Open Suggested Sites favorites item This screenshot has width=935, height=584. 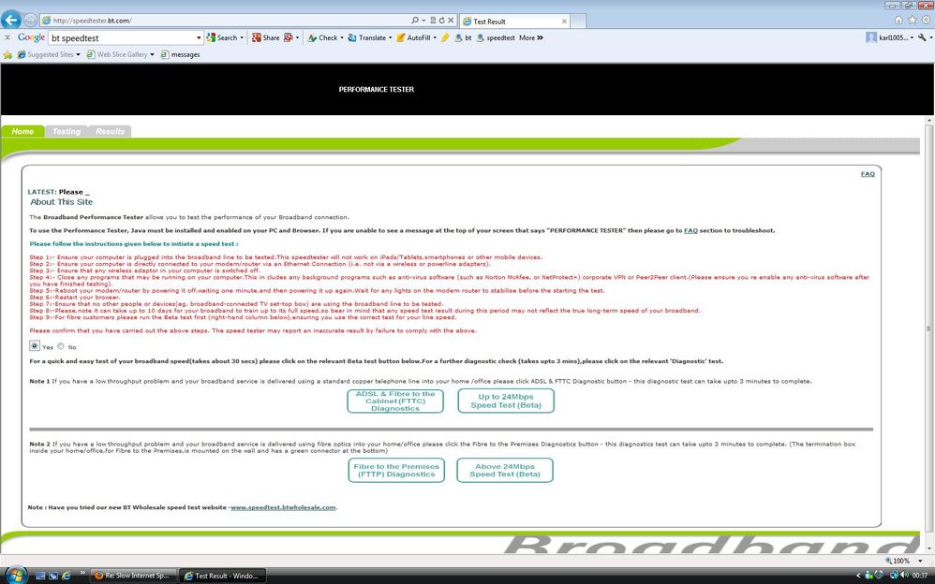pos(49,55)
